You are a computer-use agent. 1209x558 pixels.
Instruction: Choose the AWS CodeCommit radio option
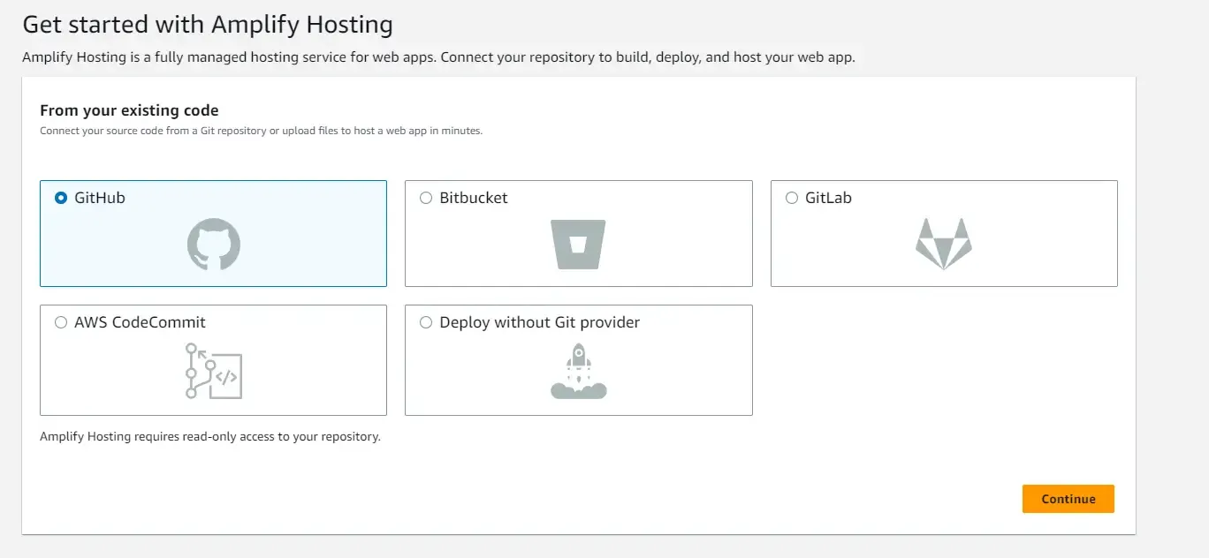coord(59,323)
